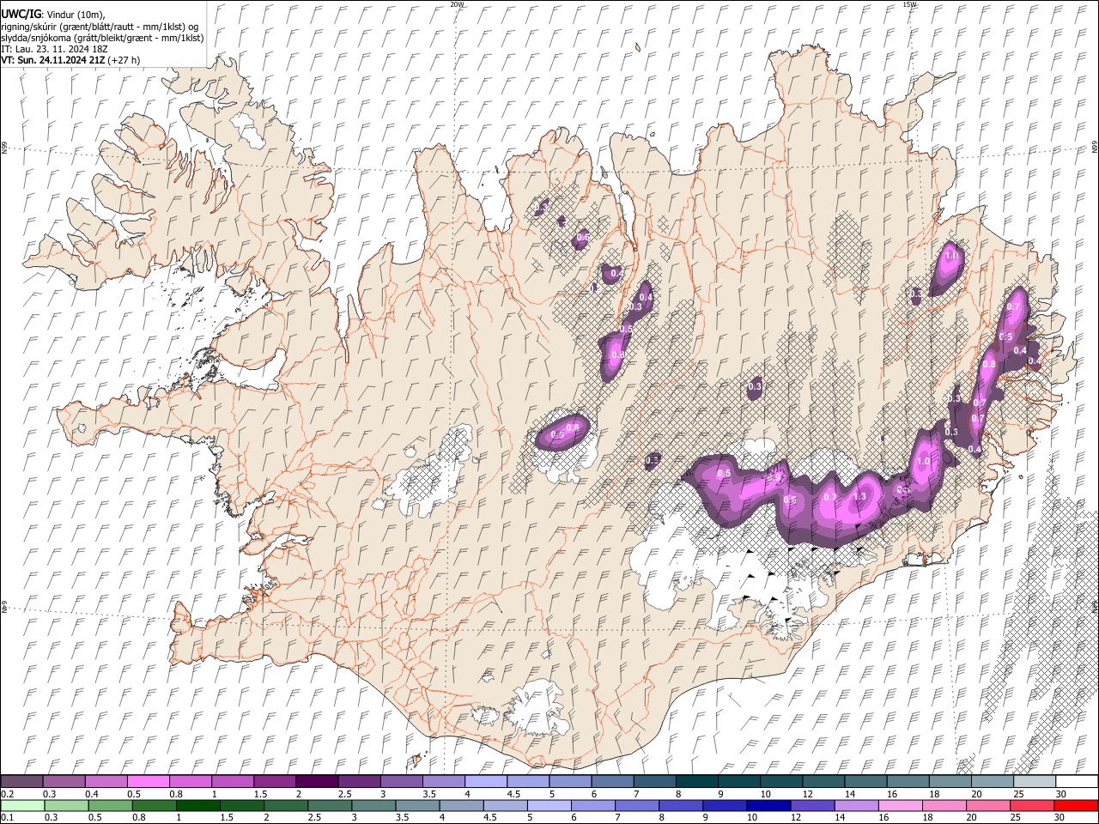Select the pink 18 swatch in lower scale
The height and width of the screenshot is (824, 1099).
click(944, 805)
